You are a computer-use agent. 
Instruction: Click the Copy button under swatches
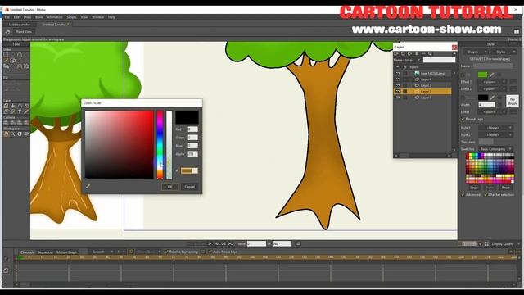[474, 188]
